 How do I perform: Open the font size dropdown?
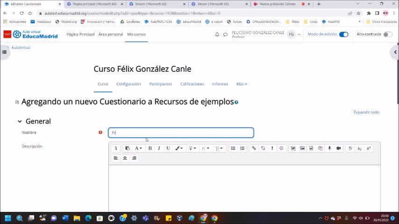(x=219, y=148)
